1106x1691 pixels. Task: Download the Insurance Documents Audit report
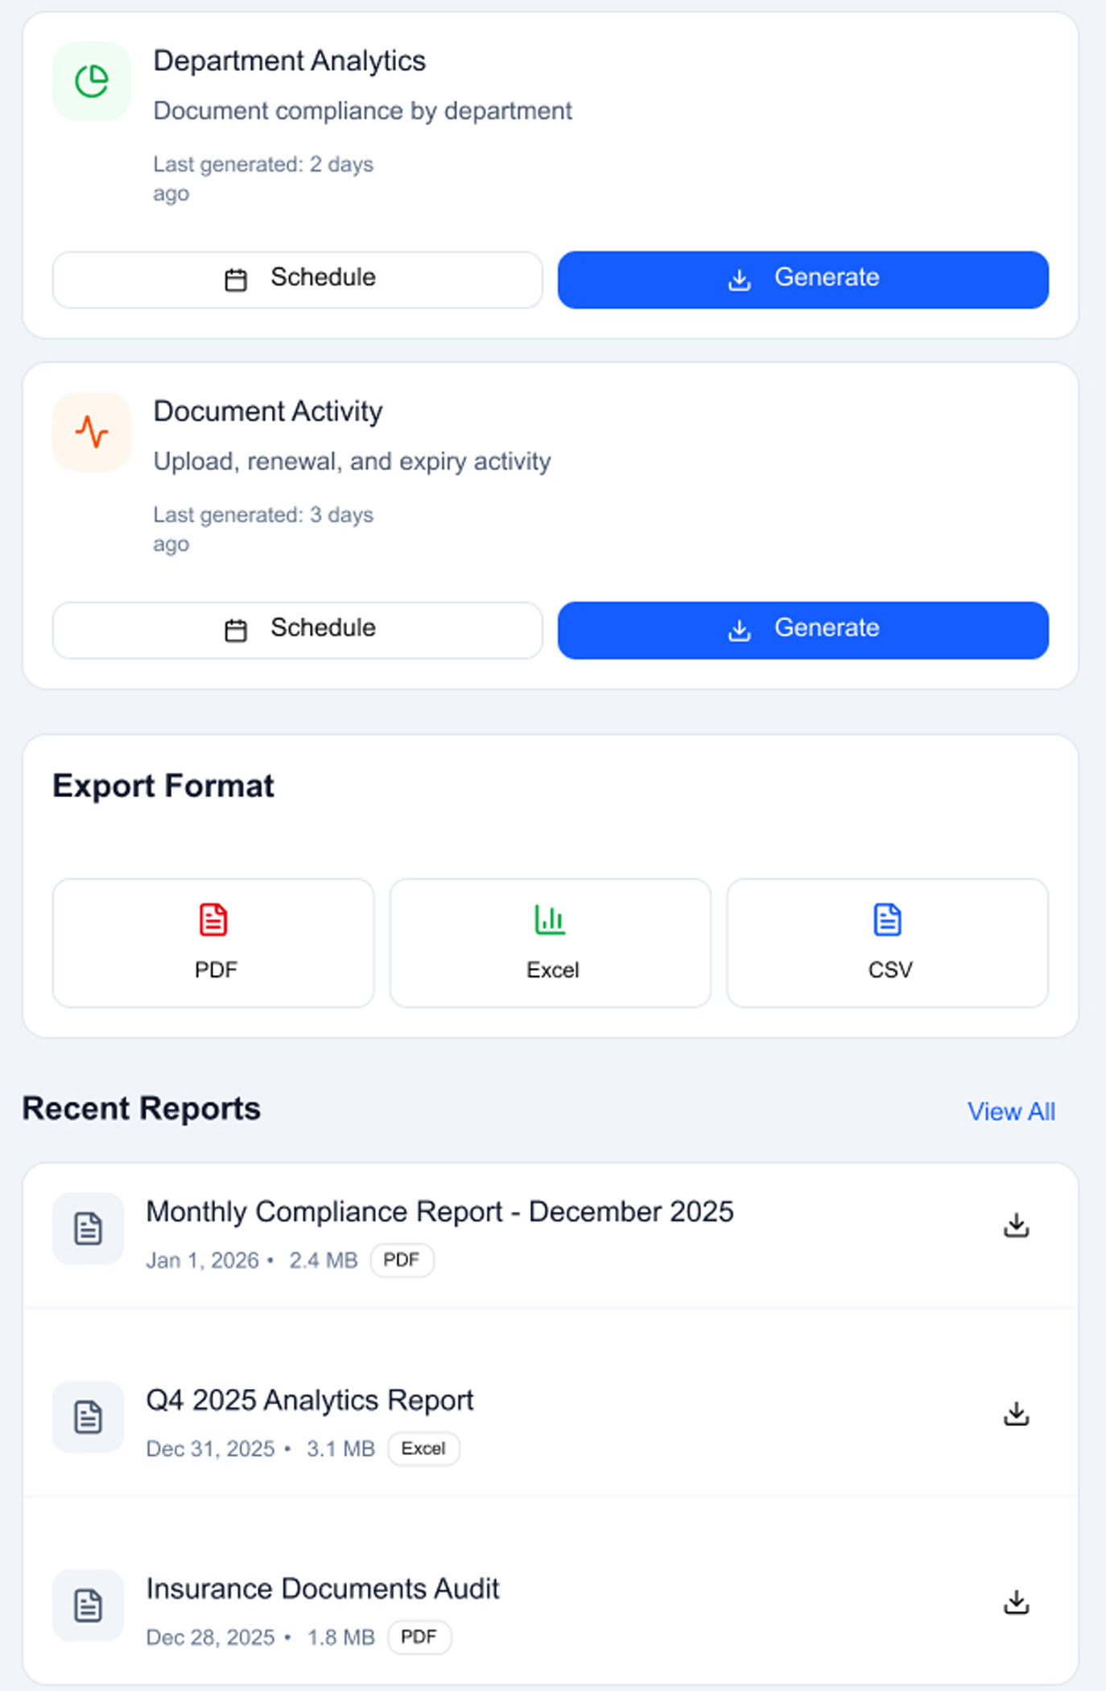1016,1602
